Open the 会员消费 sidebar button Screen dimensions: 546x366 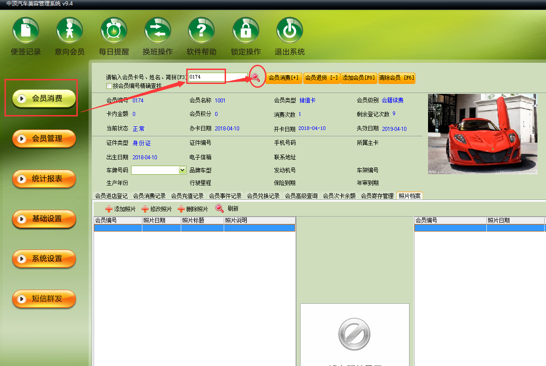[44, 98]
